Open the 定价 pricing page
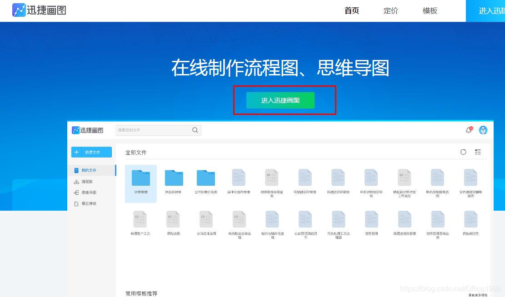 (390, 11)
